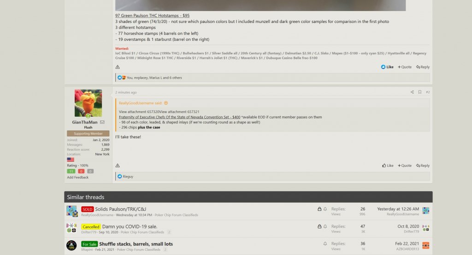This screenshot has width=472, height=255.
Task: Click Sep 10, 2020 date under COVID thread
Action: pos(108,232)
